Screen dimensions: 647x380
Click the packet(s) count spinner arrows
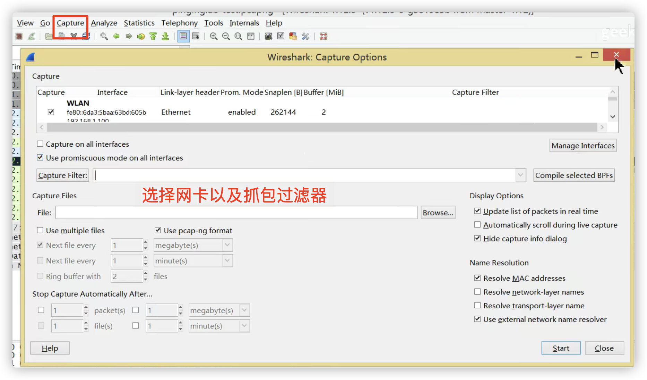coord(86,310)
